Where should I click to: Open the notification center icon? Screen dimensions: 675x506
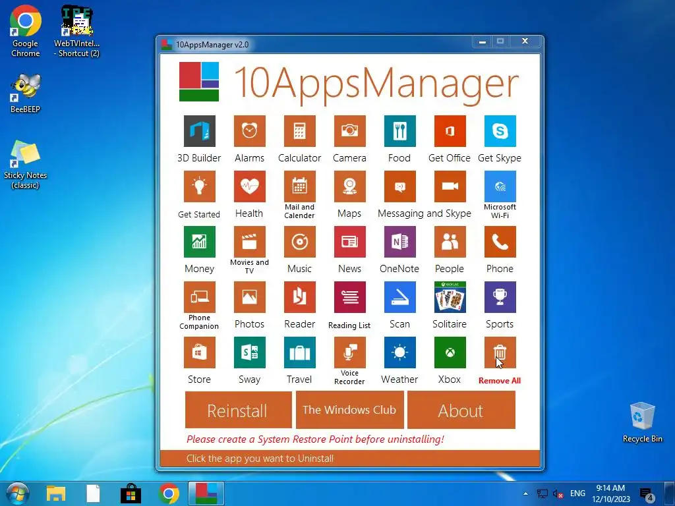click(x=646, y=494)
